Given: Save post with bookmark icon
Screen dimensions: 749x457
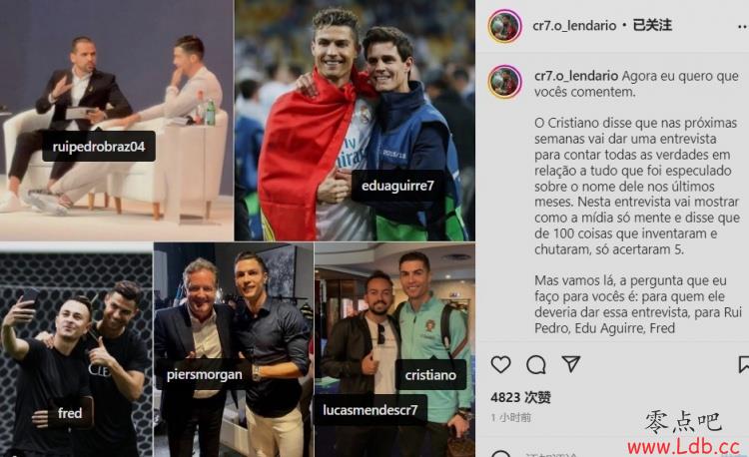Looking at the screenshot, I should (744, 364).
